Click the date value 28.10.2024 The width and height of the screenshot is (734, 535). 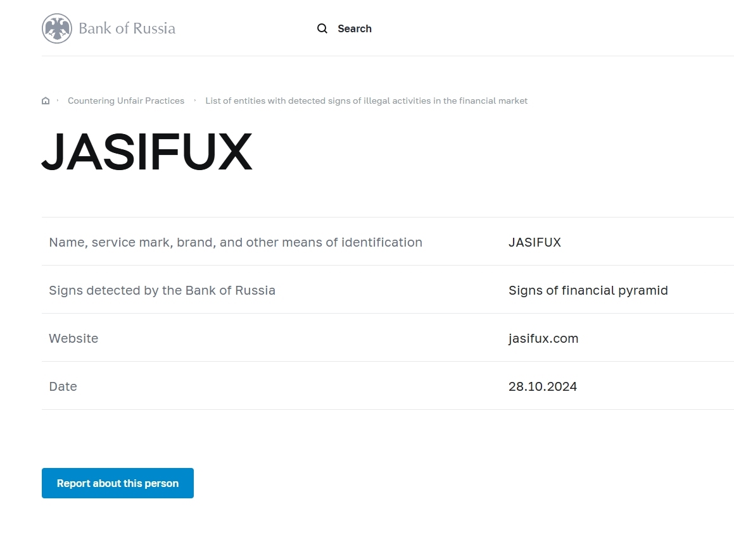[543, 386]
